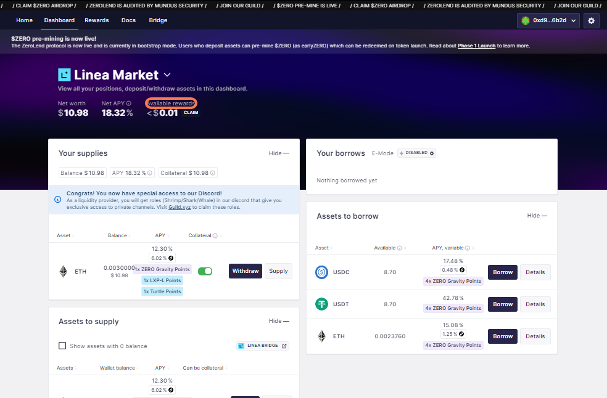
Task: Open the Rewards tab
Action: pyautogui.click(x=97, y=20)
